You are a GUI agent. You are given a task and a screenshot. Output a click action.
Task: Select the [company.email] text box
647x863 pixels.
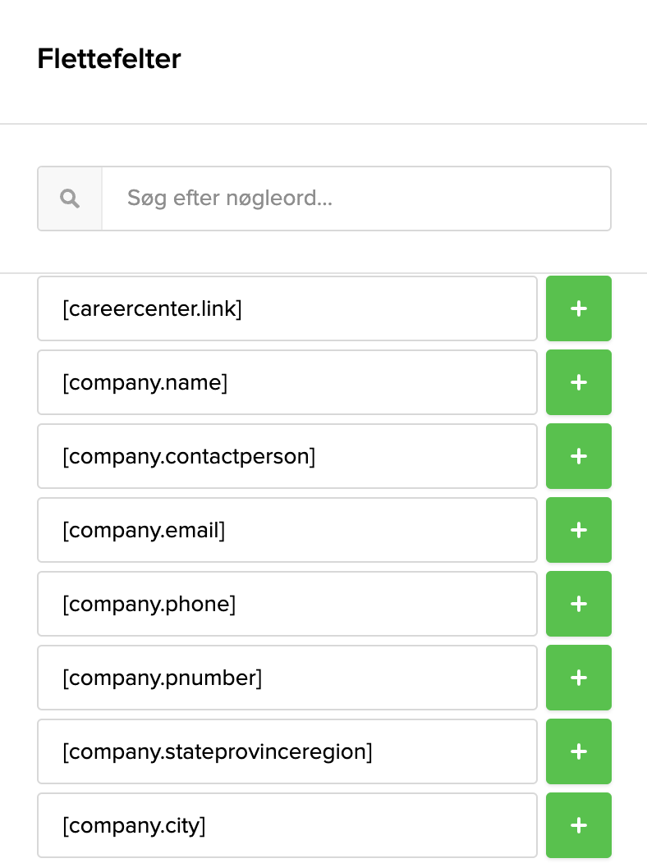(x=287, y=530)
